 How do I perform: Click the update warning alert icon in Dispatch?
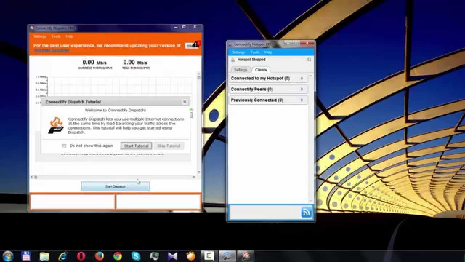196,44
